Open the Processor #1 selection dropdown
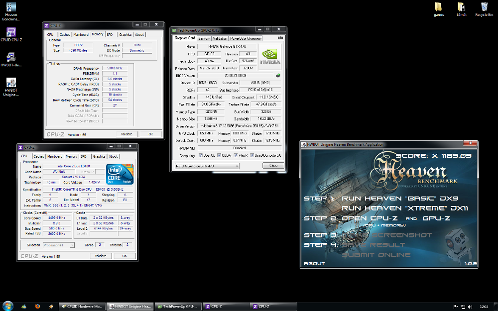 59,245
